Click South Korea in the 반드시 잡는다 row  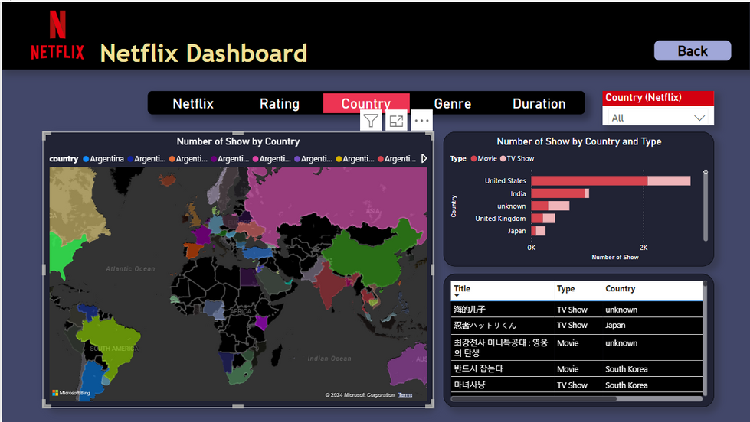point(626,369)
